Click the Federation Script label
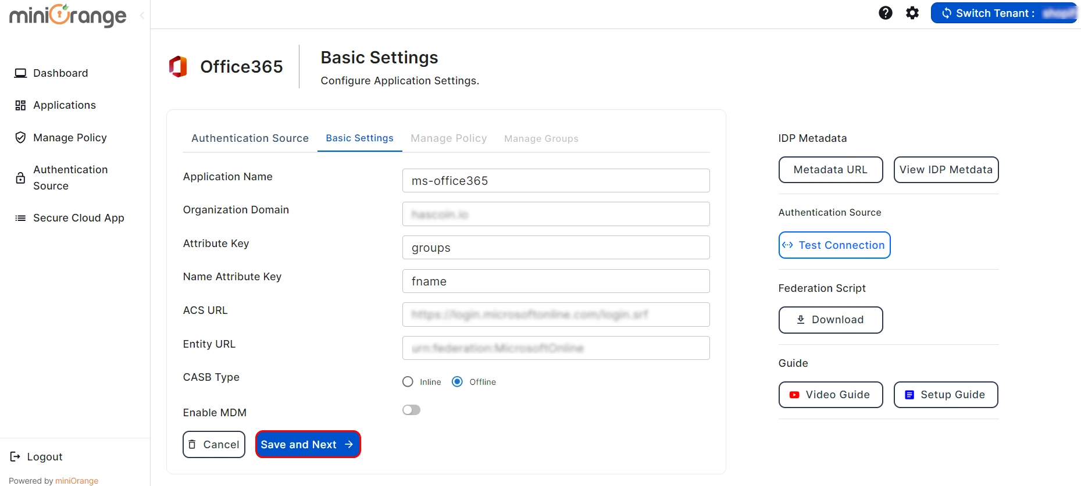Screen dimensions: 1081x486 pos(822,288)
